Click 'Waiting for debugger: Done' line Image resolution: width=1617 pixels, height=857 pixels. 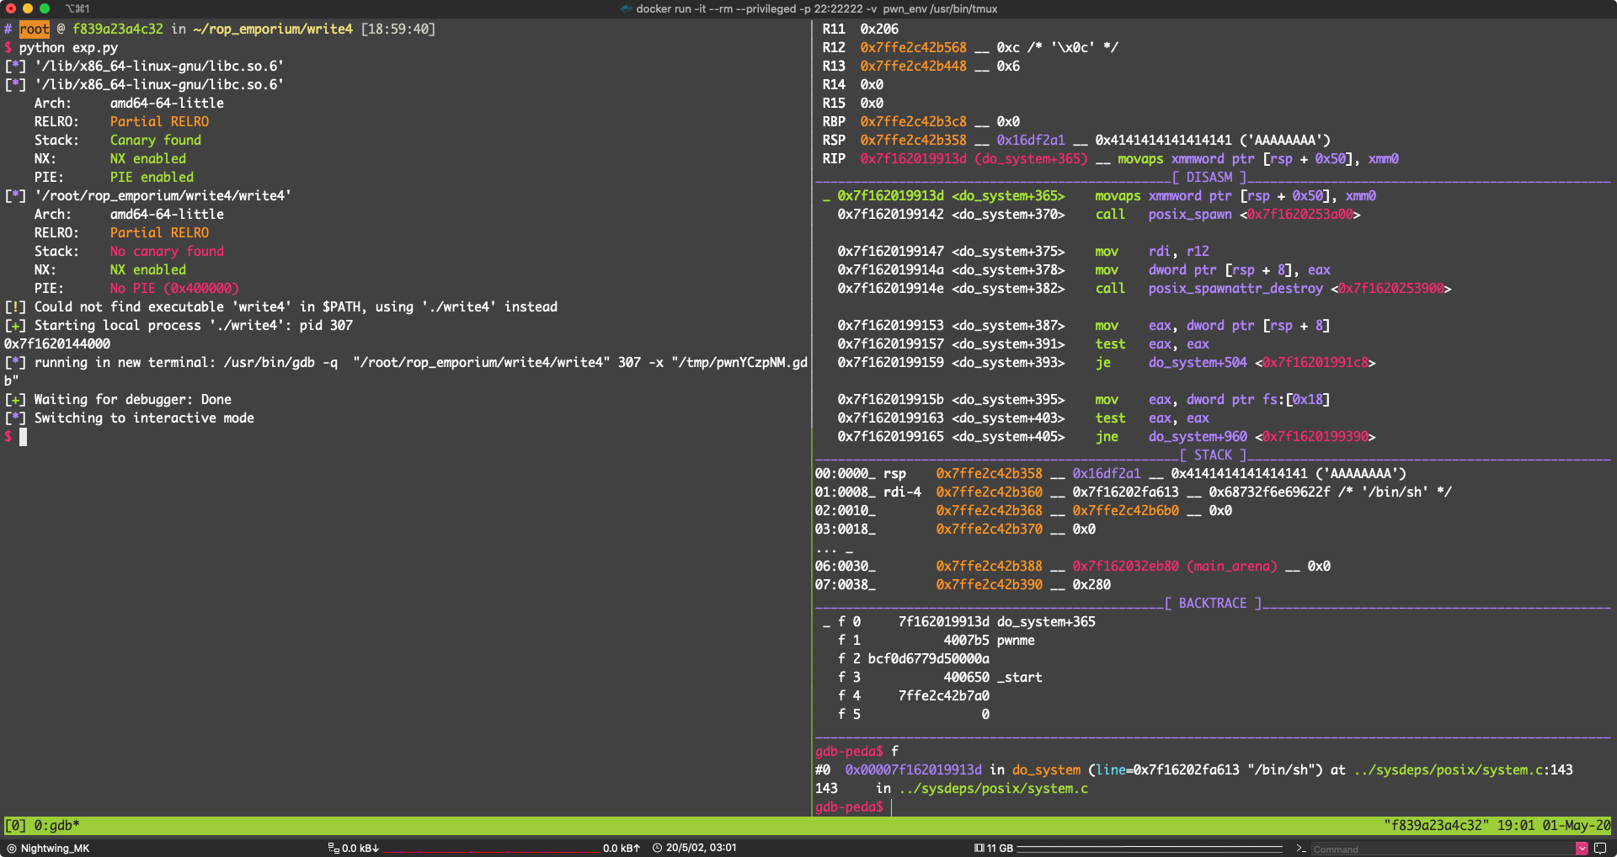tap(118, 400)
